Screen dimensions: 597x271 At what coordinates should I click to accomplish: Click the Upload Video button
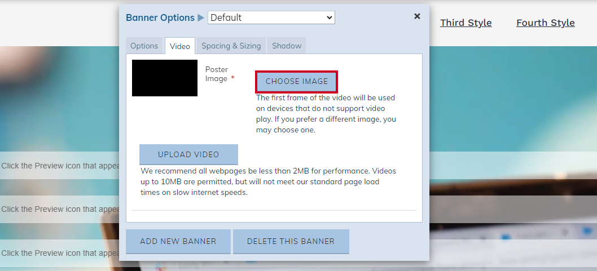[188, 154]
